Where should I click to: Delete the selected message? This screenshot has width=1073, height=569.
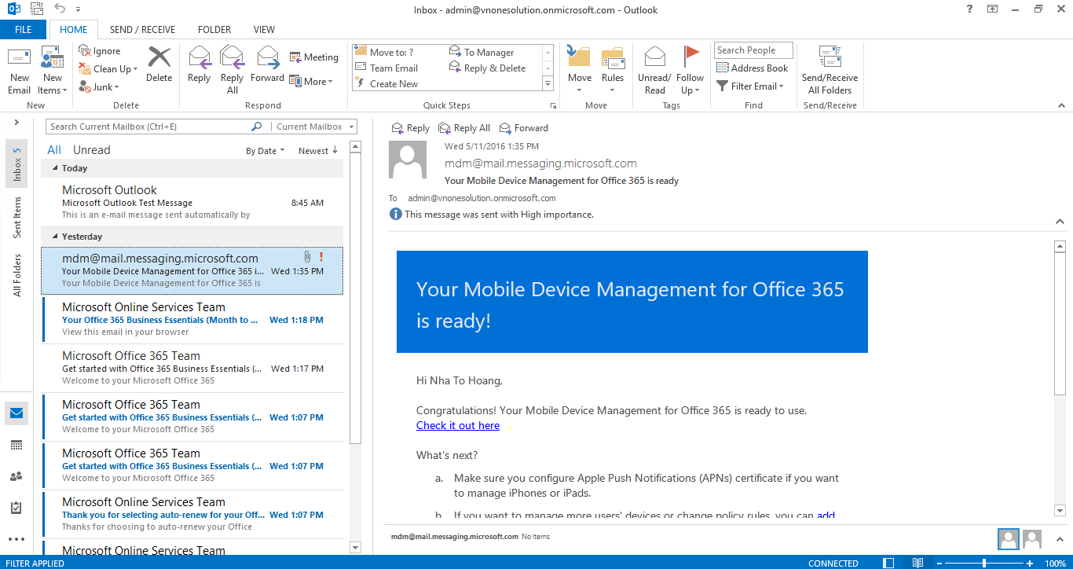point(159,64)
